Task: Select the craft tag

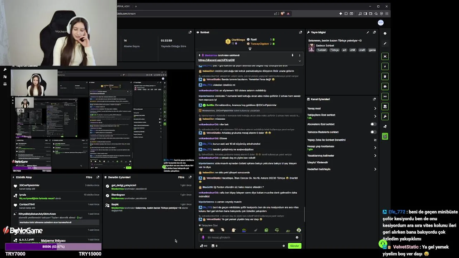Action: (x=362, y=50)
